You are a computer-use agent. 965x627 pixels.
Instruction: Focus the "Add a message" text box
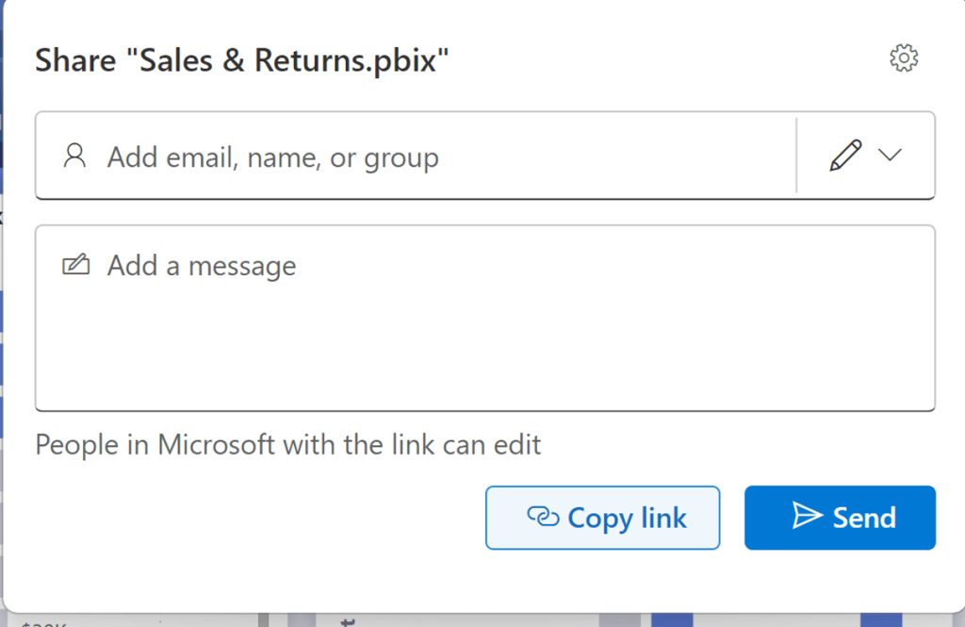[x=485, y=317]
